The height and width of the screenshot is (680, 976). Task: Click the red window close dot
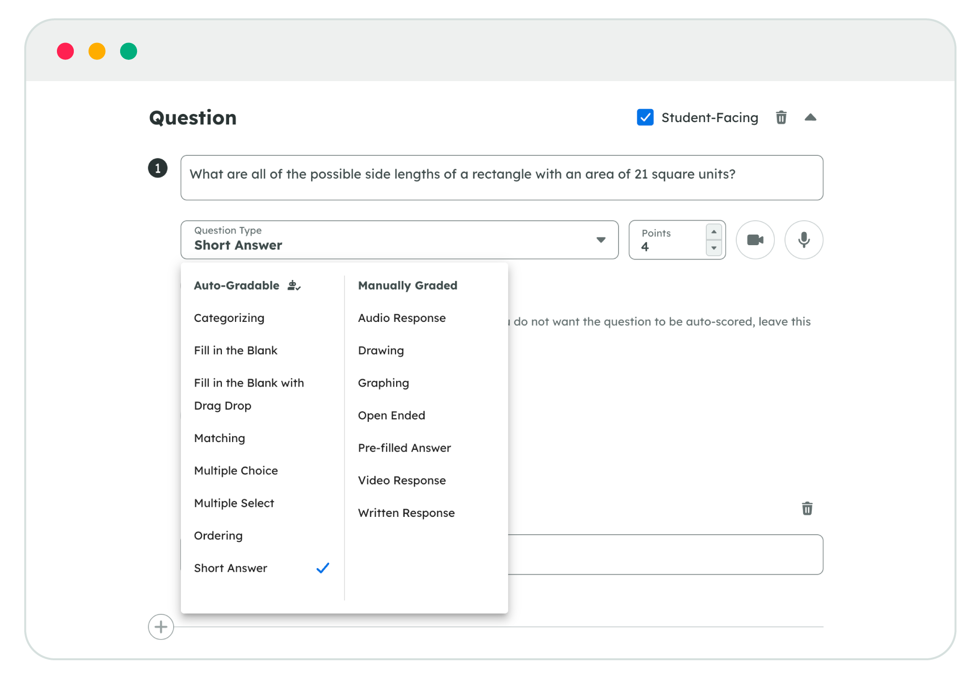pyautogui.click(x=66, y=51)
